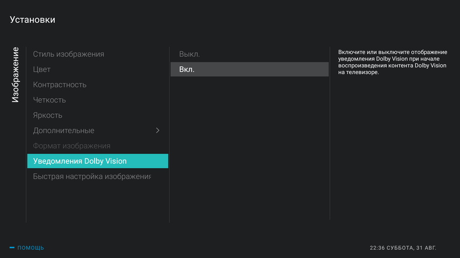Click the greyed-out Формат изображения item
The width and height of the screenshot is (460, 258).
point(71,146)
